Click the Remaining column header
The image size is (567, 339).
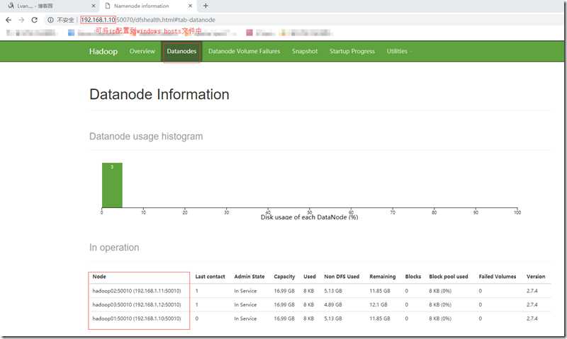[x=383, y=277]
